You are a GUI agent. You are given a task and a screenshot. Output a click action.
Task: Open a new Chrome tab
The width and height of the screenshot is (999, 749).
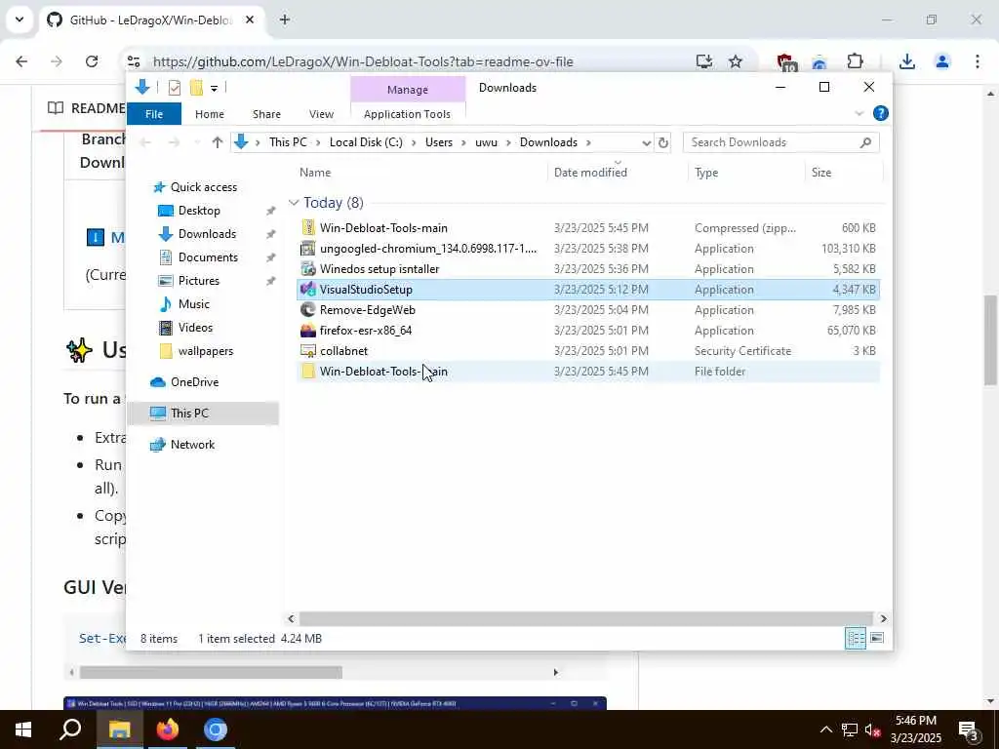point(285,20)
